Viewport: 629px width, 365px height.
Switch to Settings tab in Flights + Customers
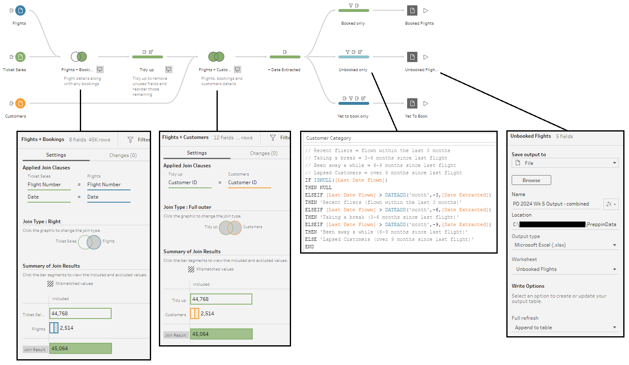coord(197,153)
